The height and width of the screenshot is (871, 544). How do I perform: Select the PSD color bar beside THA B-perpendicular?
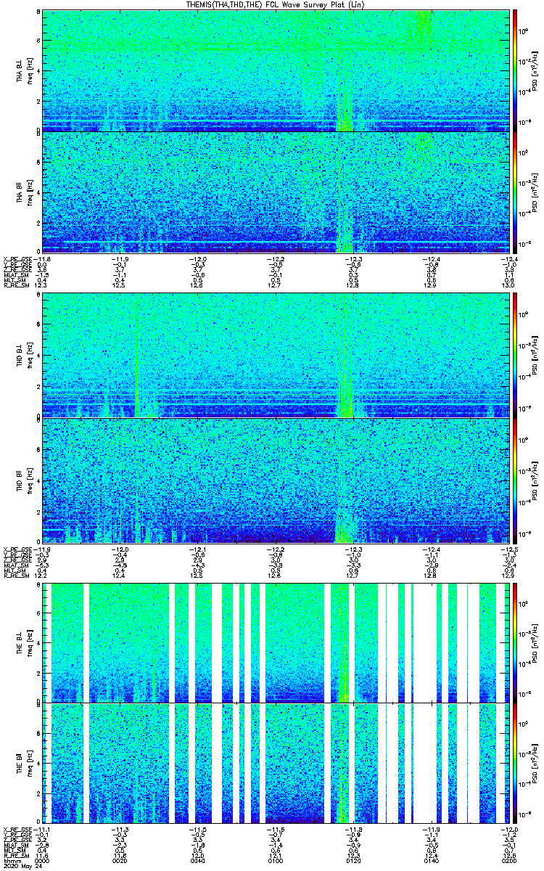(516, 70)
